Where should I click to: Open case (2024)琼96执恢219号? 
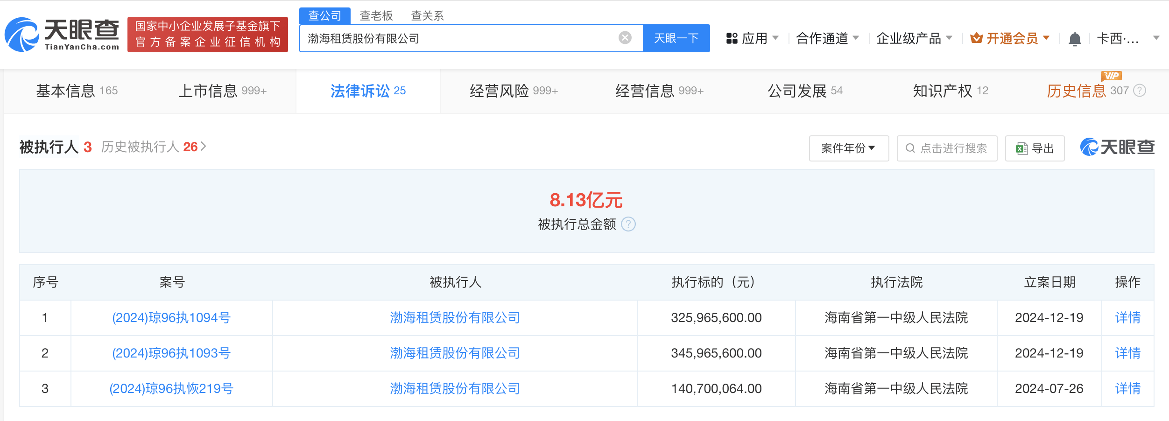tap(171, 389)
